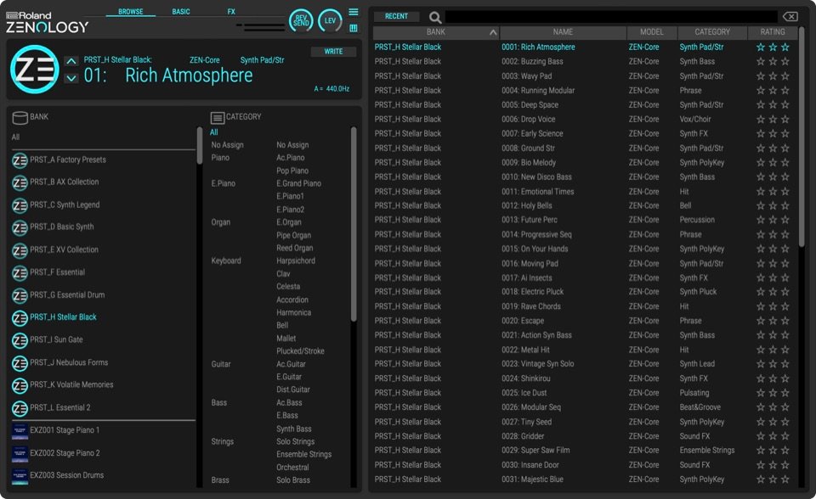Rate Majestic Blue with third star
The image size is (816, 499).
click(785, 479)
